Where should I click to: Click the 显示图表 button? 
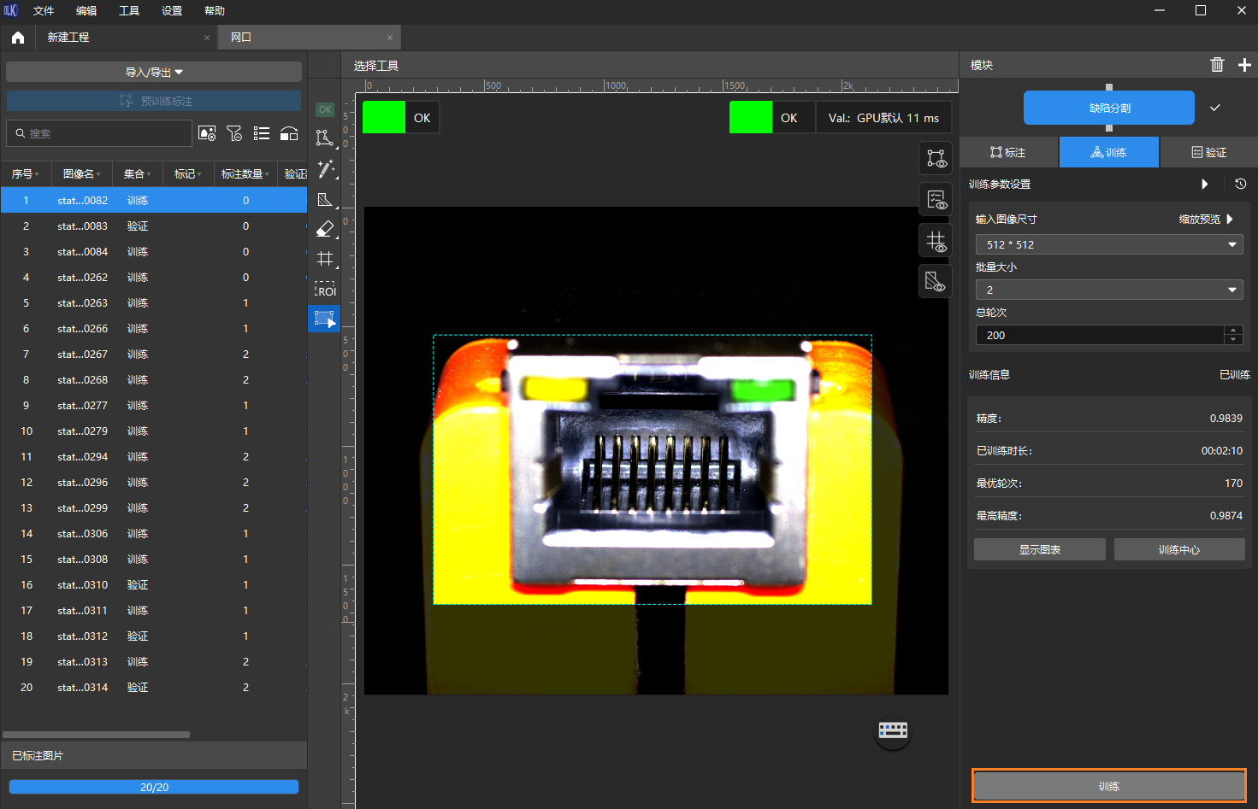[1039, 549]
